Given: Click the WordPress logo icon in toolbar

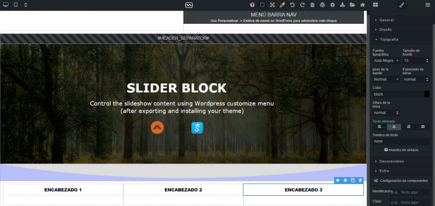Looking at the screenshot, I should tap(322, 5).
